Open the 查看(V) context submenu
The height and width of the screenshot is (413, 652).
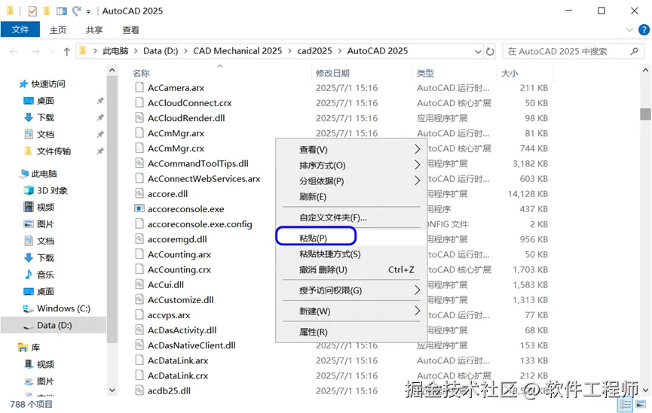352,150
